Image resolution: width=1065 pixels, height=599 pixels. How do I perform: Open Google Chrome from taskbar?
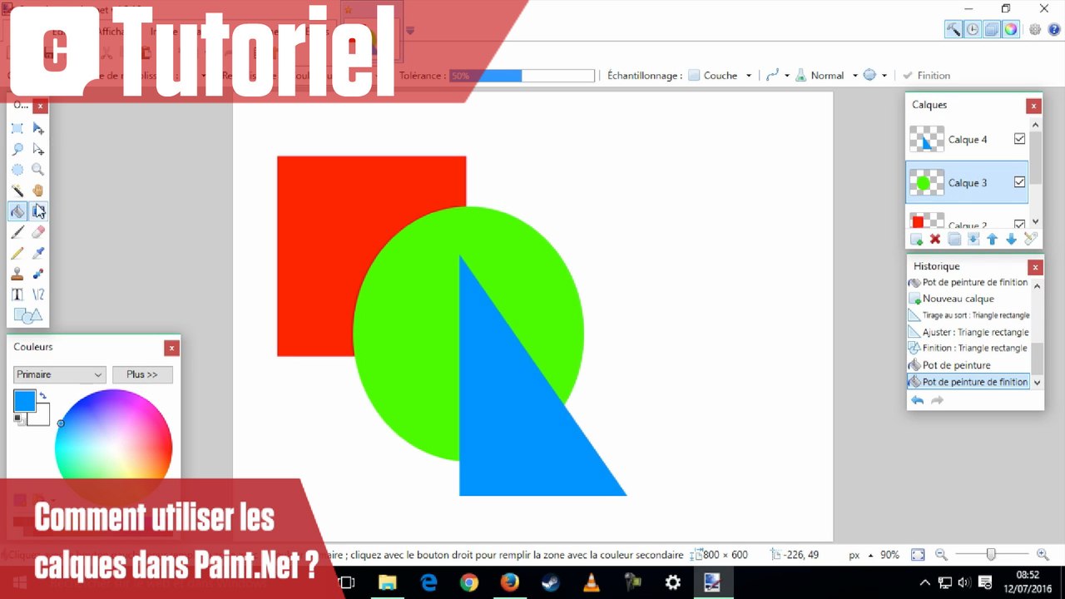click(x=469, y=582)
